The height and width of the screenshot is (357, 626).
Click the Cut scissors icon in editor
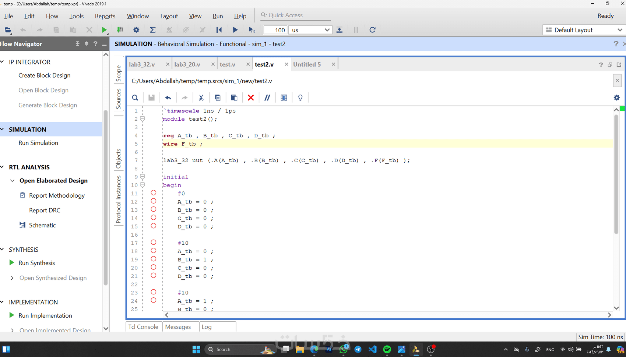point(201,98)
